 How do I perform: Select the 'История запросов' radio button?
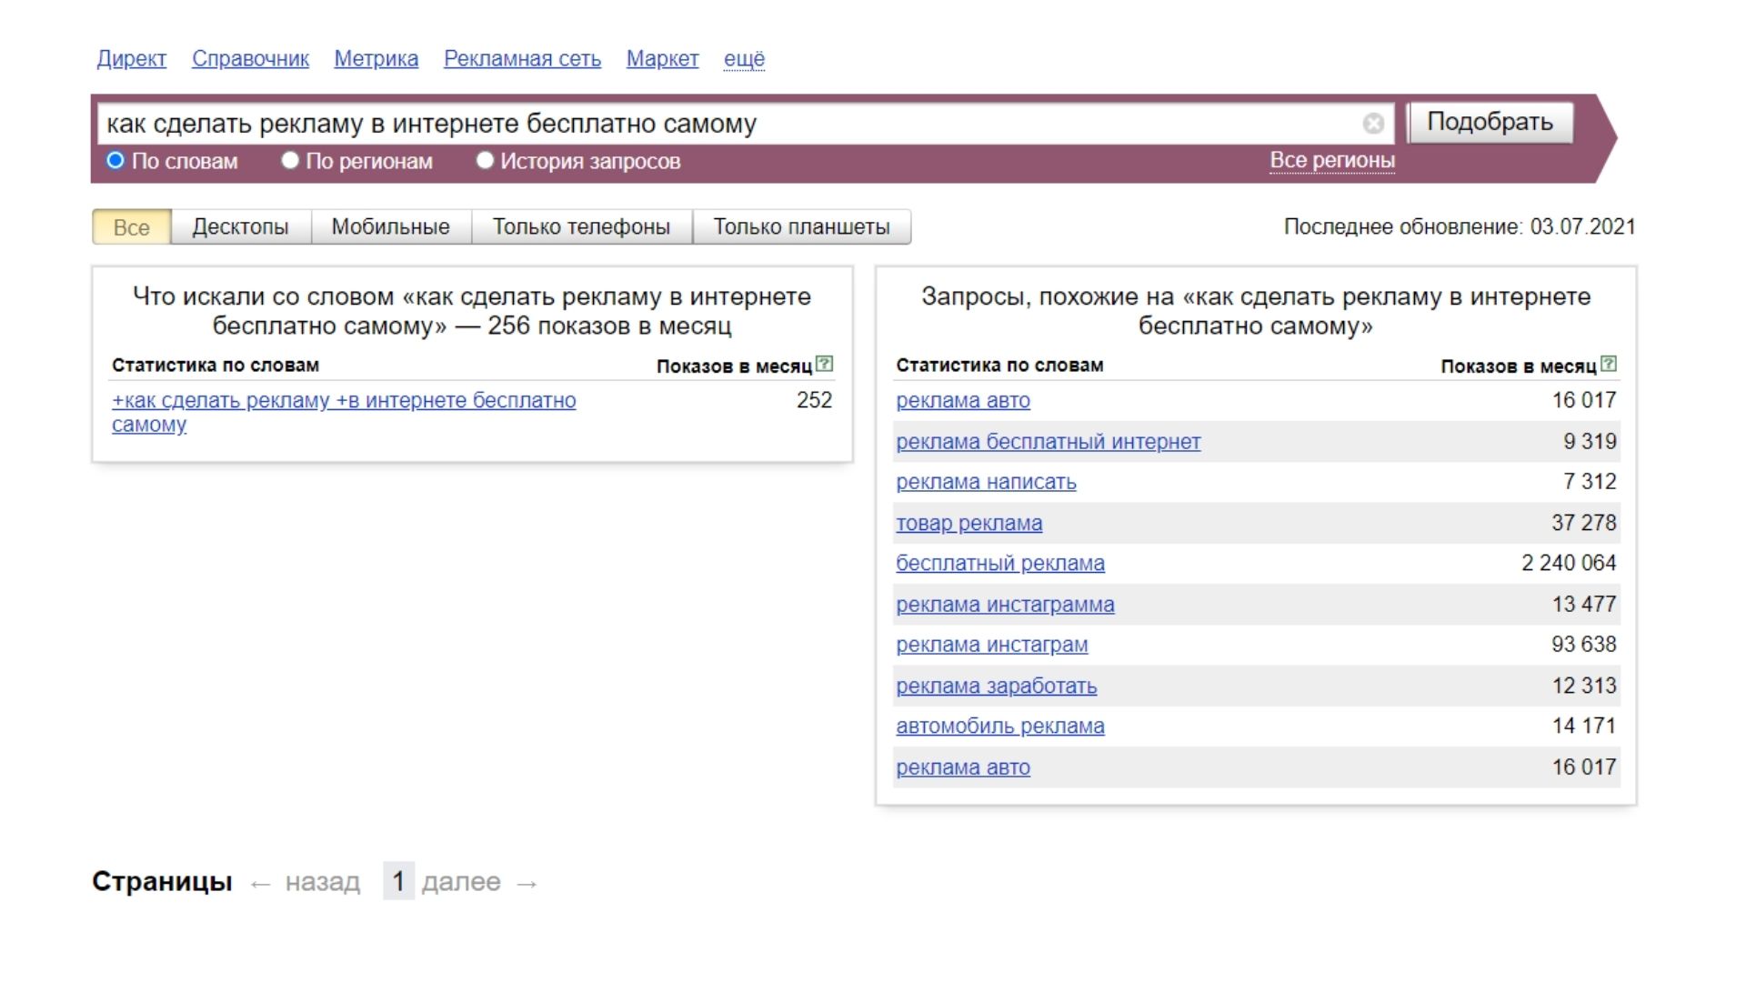coord(485,161)
